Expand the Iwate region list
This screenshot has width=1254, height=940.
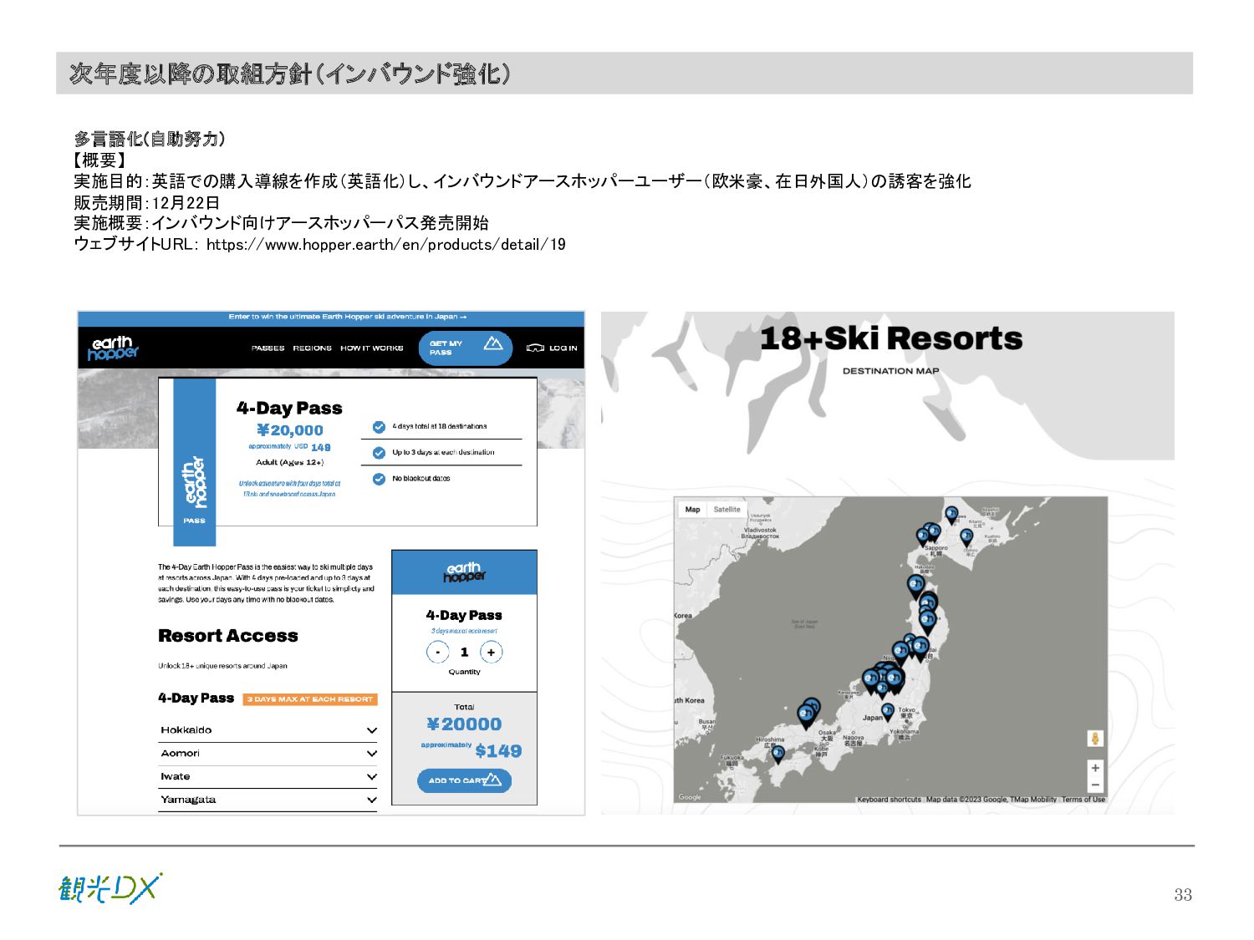click(x=268, y=777)
